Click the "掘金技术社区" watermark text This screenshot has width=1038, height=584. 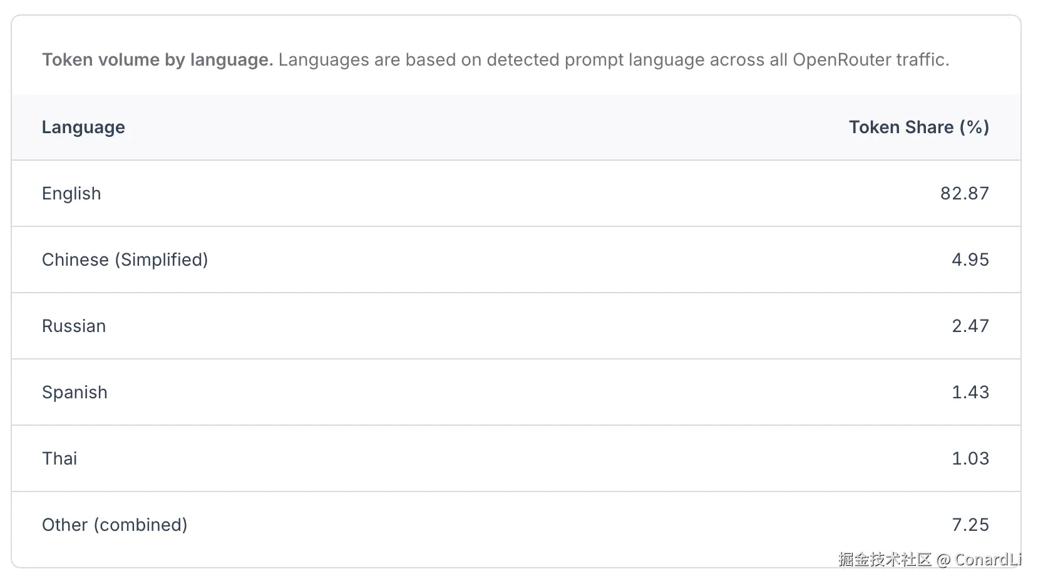click(x=885, y=560)
